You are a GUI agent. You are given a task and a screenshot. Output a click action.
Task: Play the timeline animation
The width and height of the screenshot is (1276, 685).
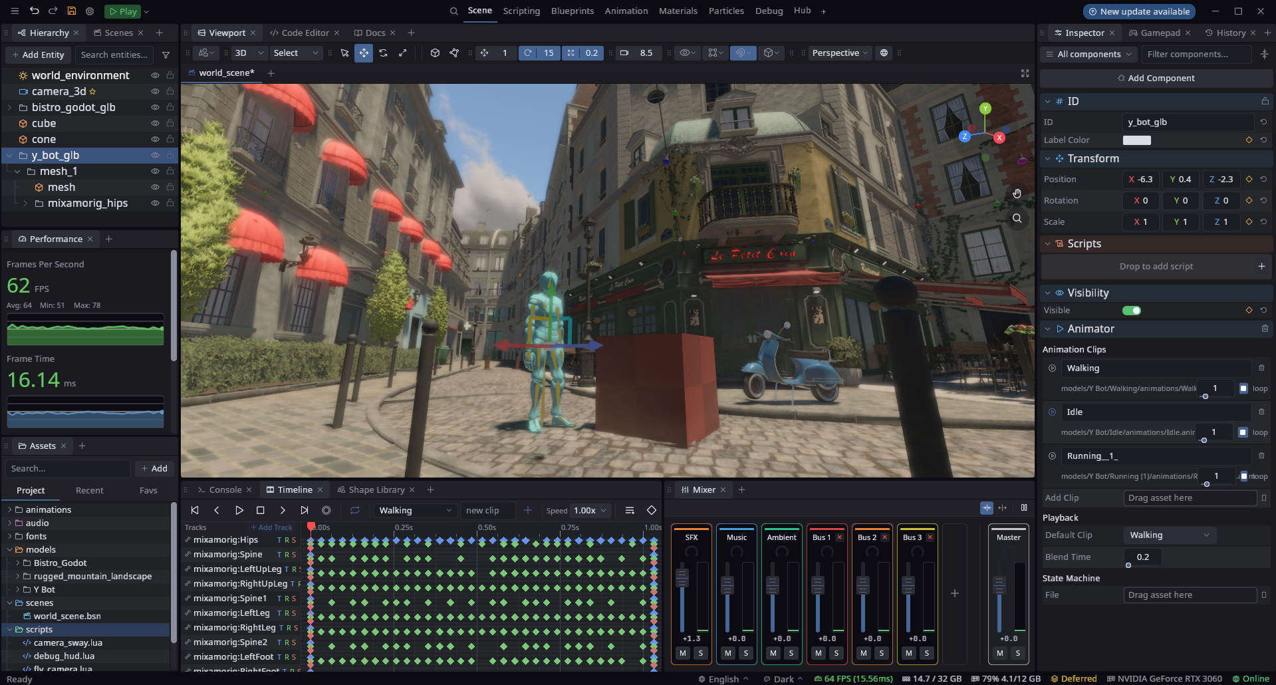coord(239,511)
